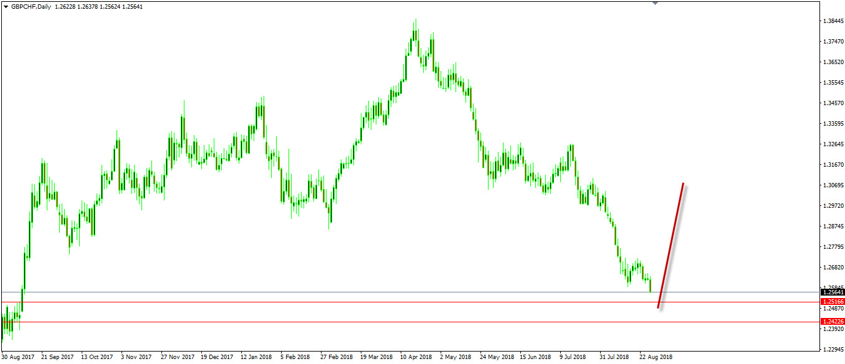The height and width of the screenshot is (364, 845).
Task: Select the red price tag 1.24226
Action: (833, 322)
